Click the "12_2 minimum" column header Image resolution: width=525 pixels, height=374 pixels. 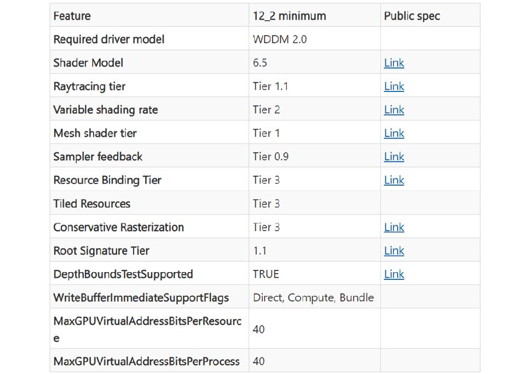[x=289, y=16]
